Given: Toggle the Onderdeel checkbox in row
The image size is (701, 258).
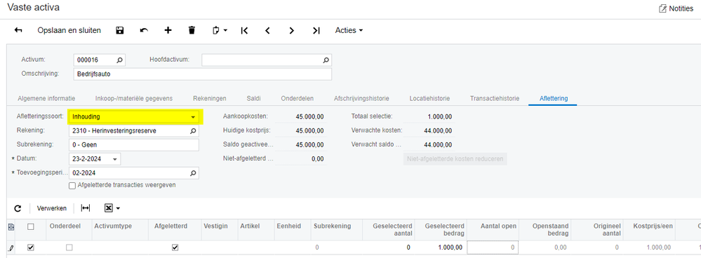Looking at the screenshot, I should (x=69, y=247).
